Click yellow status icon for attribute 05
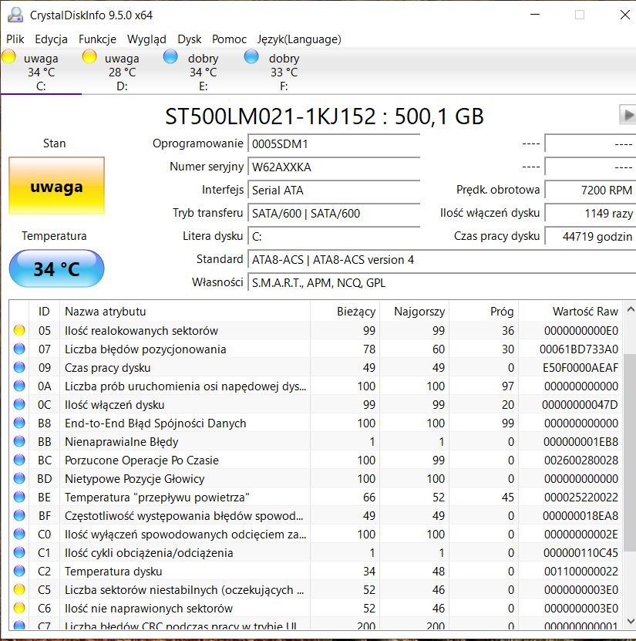 click(19, 330)
